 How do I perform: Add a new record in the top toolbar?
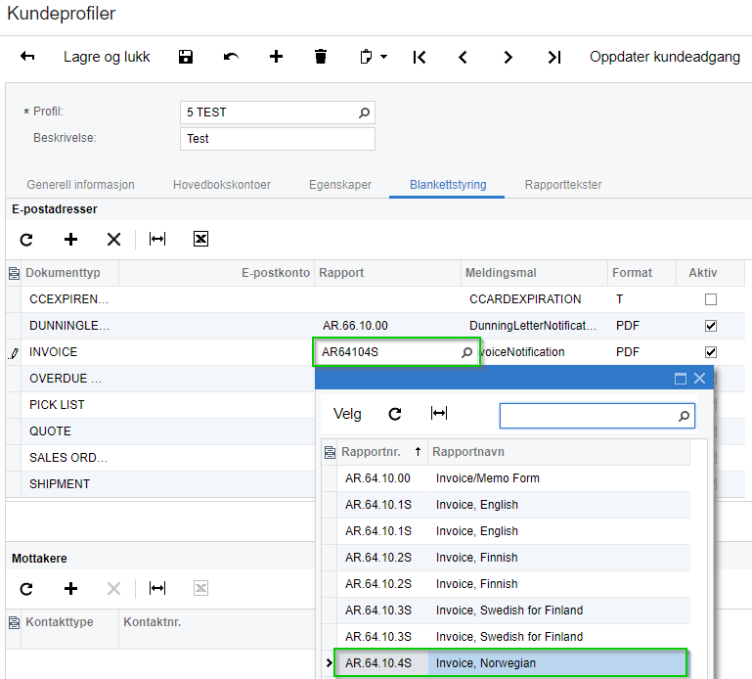[276, 57]
